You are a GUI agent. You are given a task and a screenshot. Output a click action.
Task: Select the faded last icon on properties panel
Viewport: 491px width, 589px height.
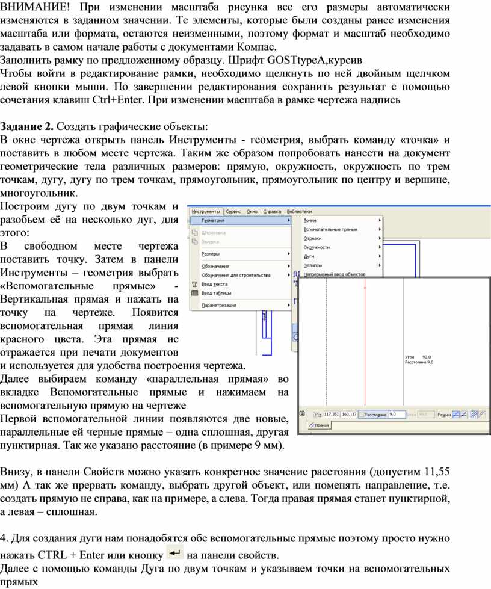[483, 415]
